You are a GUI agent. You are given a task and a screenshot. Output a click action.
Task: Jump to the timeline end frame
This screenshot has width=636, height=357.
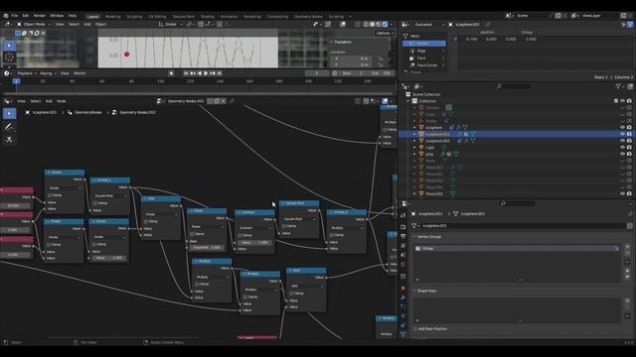tap(220, 73)
